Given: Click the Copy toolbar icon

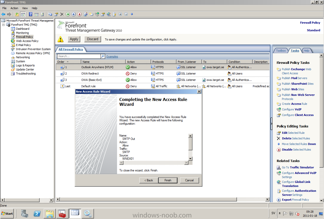Looking at the screenshot, I should click(50, 14).
